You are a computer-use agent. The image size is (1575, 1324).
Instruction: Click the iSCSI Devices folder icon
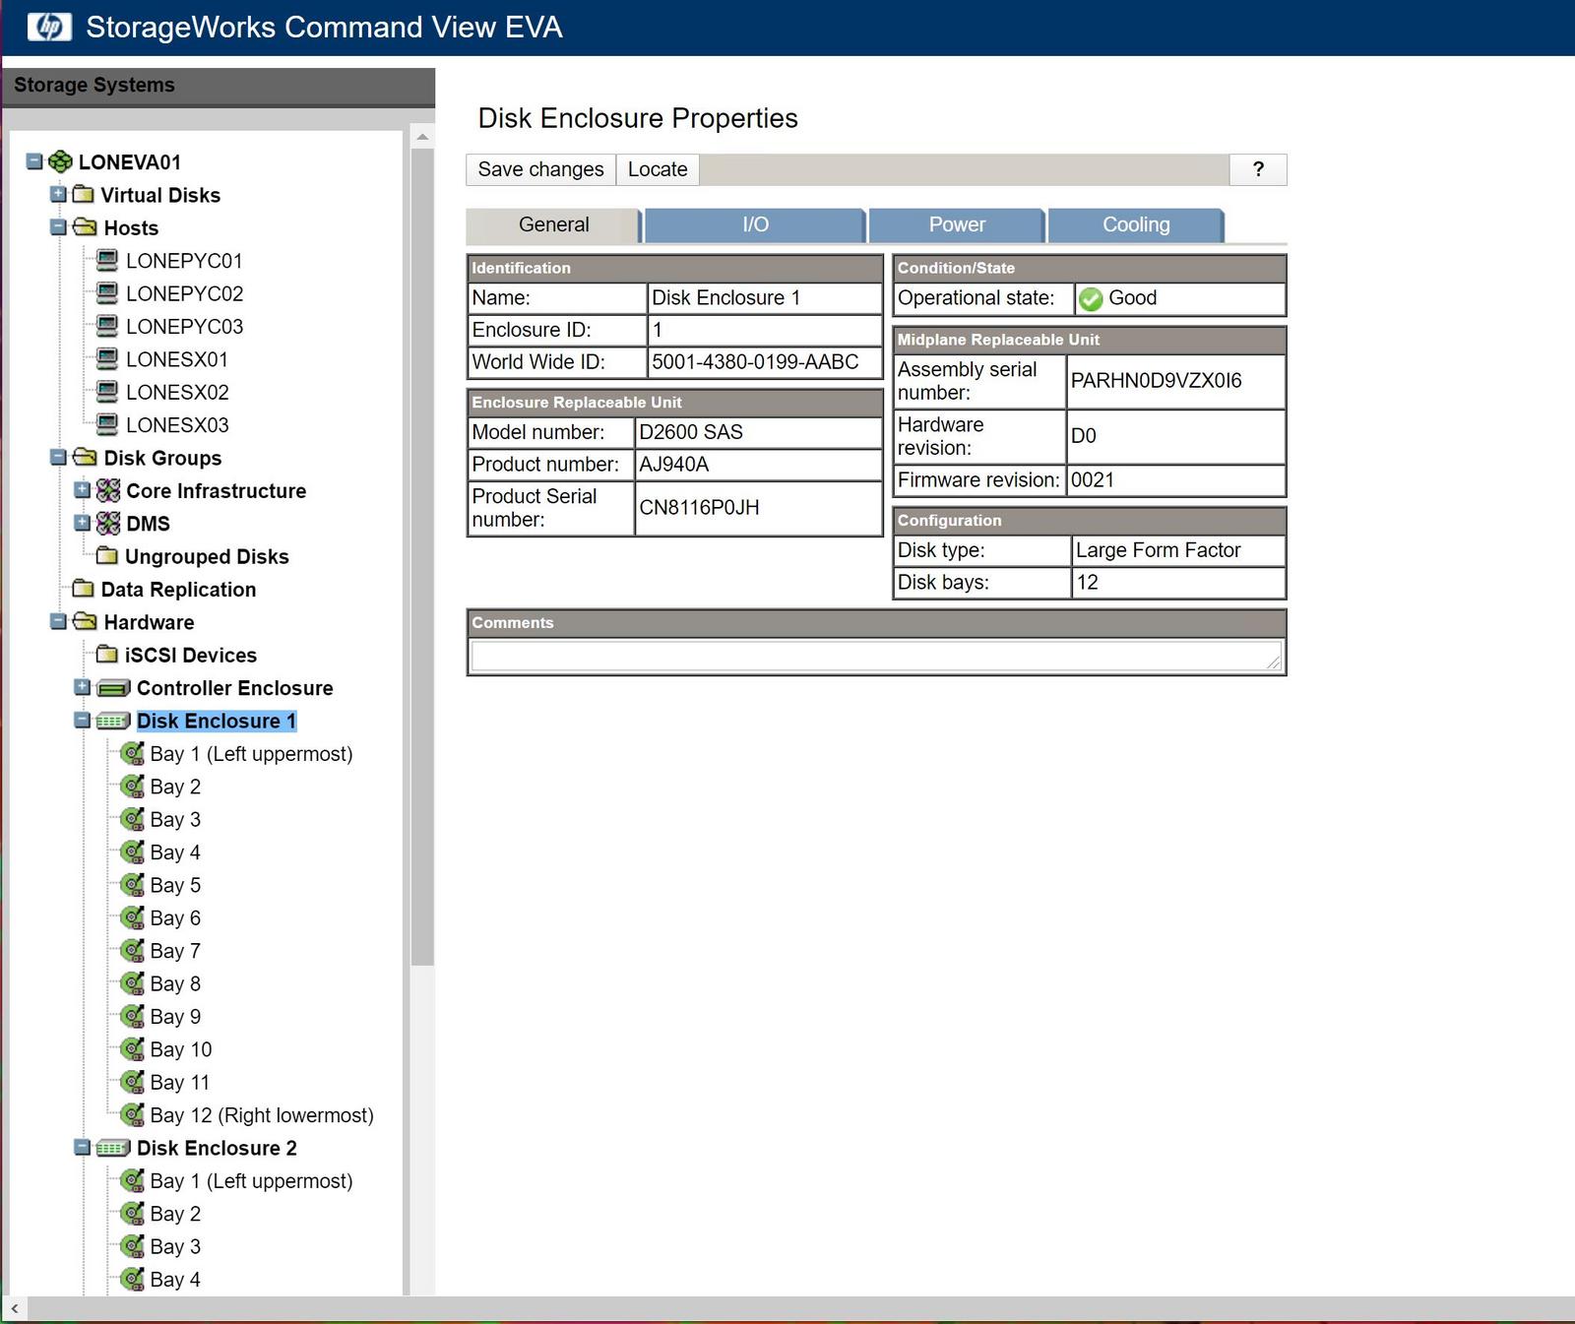107,654
